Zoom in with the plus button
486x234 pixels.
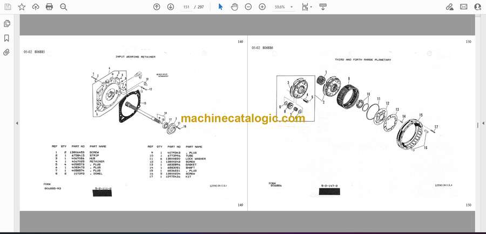point(262,7)
